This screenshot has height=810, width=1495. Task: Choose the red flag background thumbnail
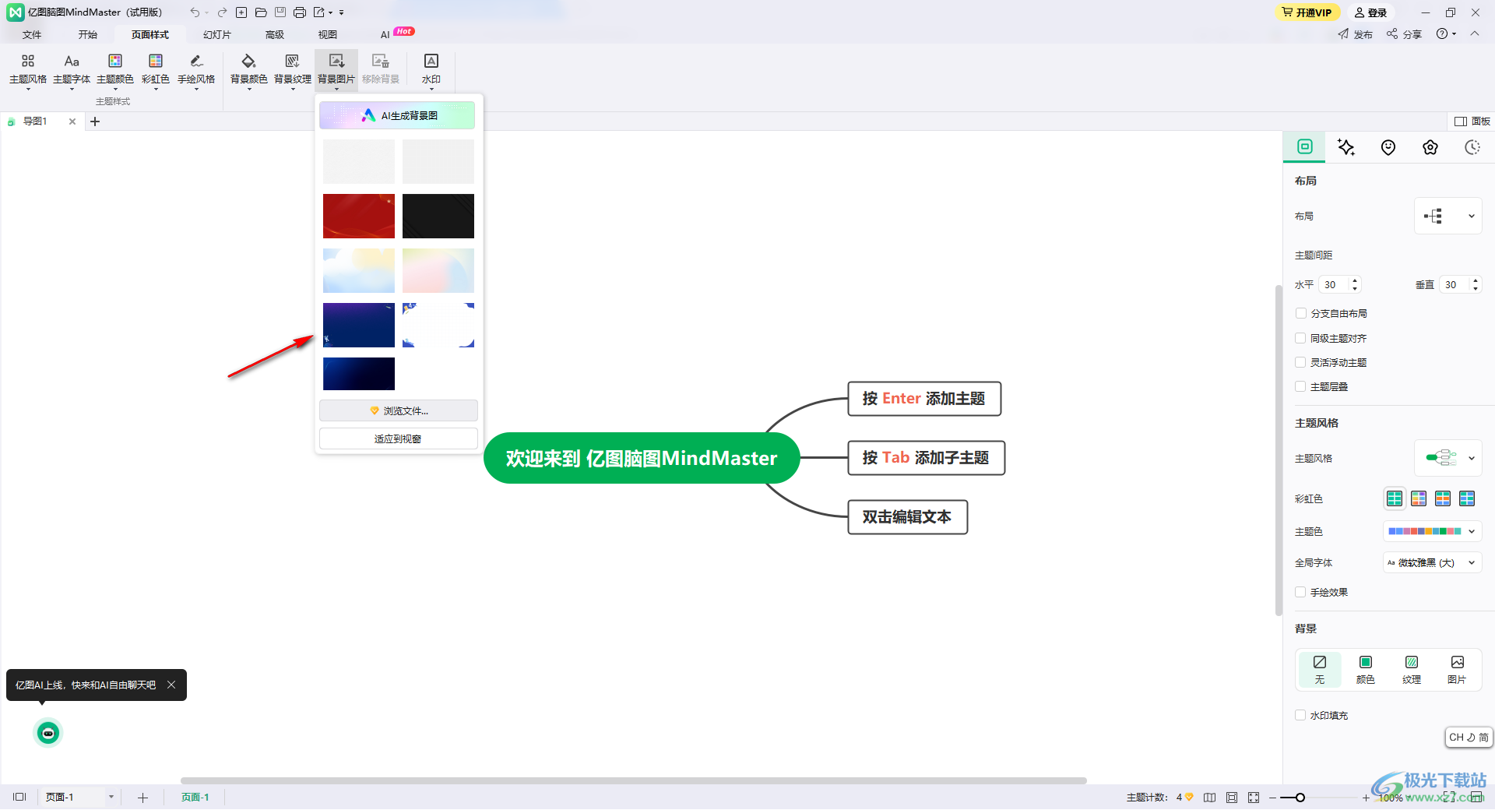coord(359,216)
